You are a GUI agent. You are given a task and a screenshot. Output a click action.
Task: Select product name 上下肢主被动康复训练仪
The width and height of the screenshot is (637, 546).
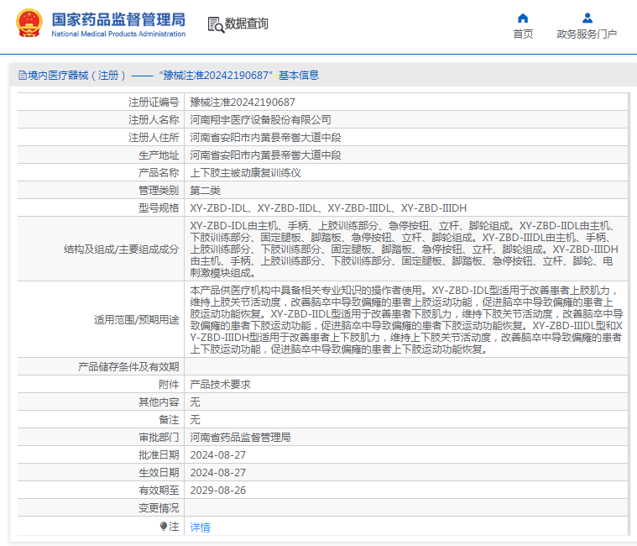(245, 173)
